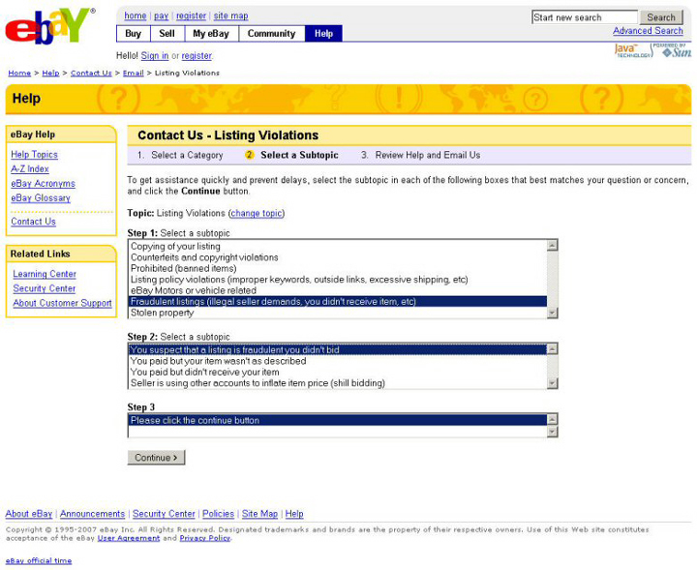Click the Java Technology logo

pos(627,50)
